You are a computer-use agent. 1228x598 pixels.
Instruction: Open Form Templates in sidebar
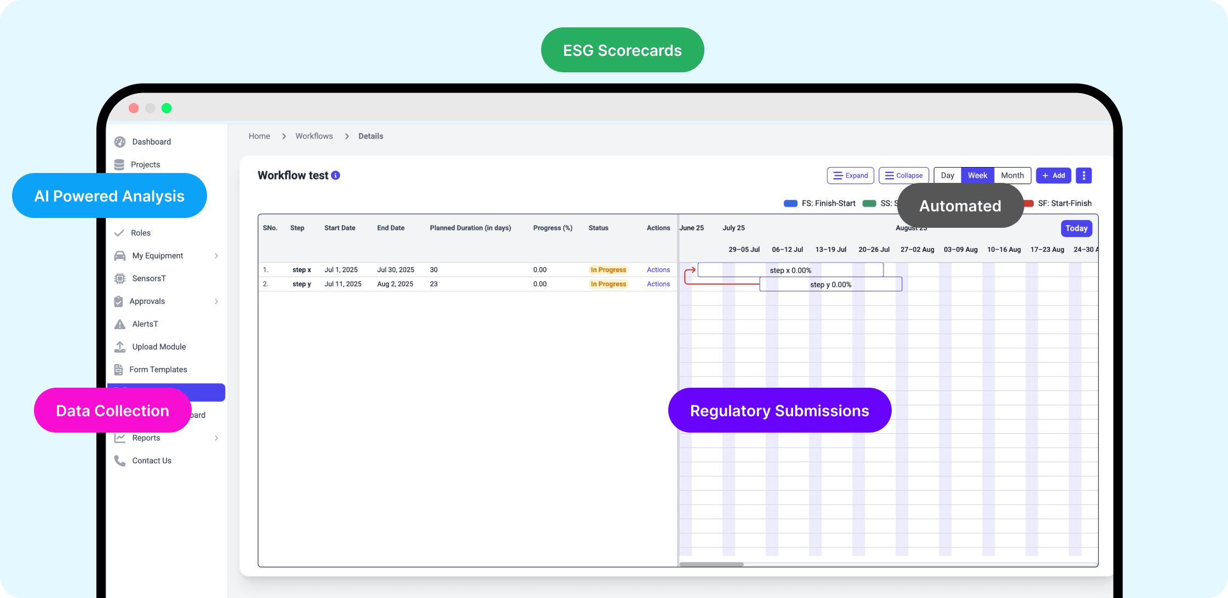click(158, 370)
